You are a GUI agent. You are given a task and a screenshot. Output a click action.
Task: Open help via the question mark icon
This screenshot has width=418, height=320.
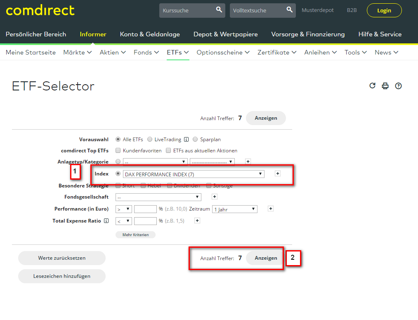pos(398,86)
